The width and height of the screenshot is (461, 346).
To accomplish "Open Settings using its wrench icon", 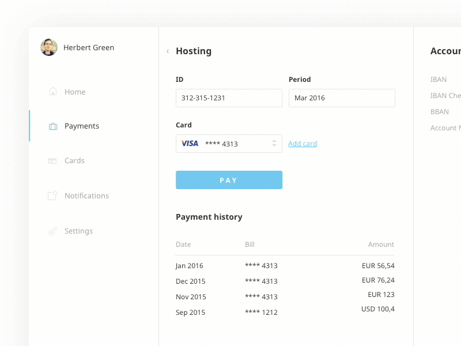I will 52,231.
